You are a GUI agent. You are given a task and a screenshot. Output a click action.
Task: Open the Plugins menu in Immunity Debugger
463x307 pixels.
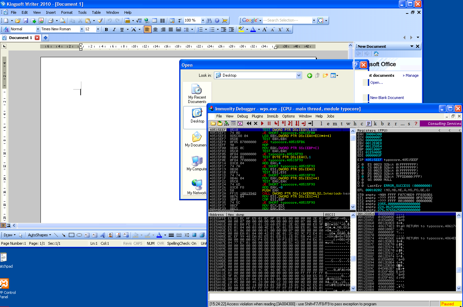coord(257,116)
